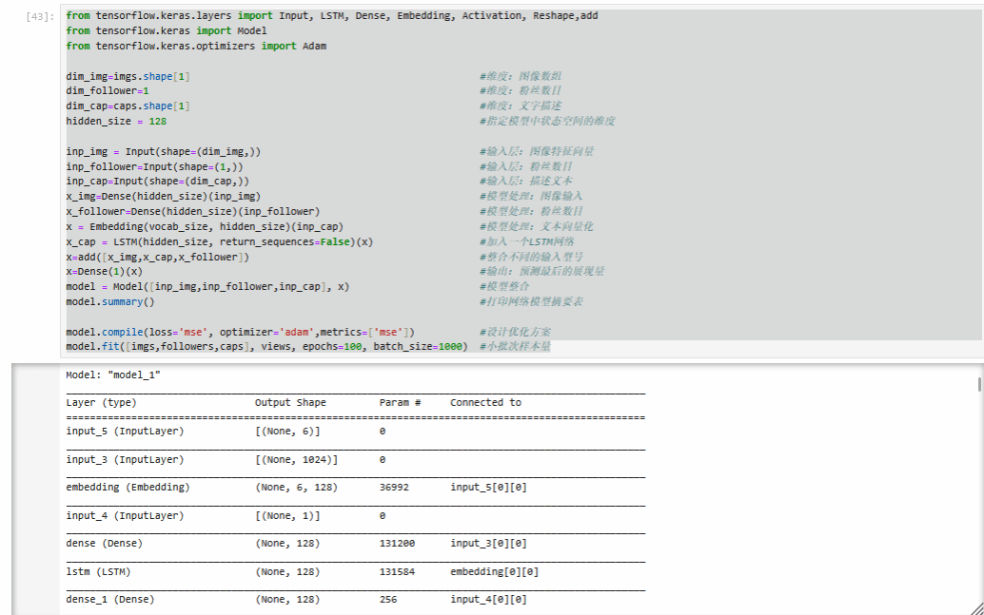Click the '131200' parameter count
The height and width of the screenshot is (615, 984).
tap(397, 544)
